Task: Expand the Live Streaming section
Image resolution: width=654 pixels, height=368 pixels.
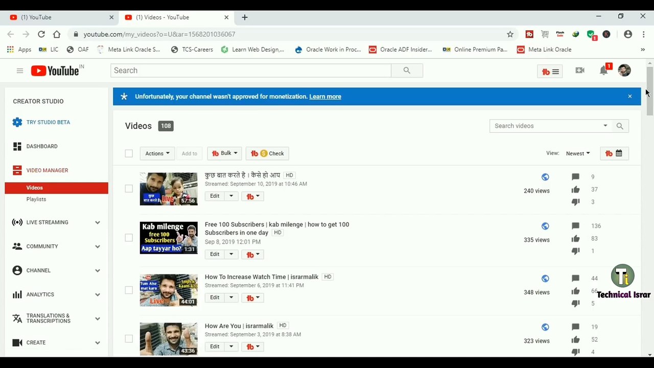Action: coord(98,222)
